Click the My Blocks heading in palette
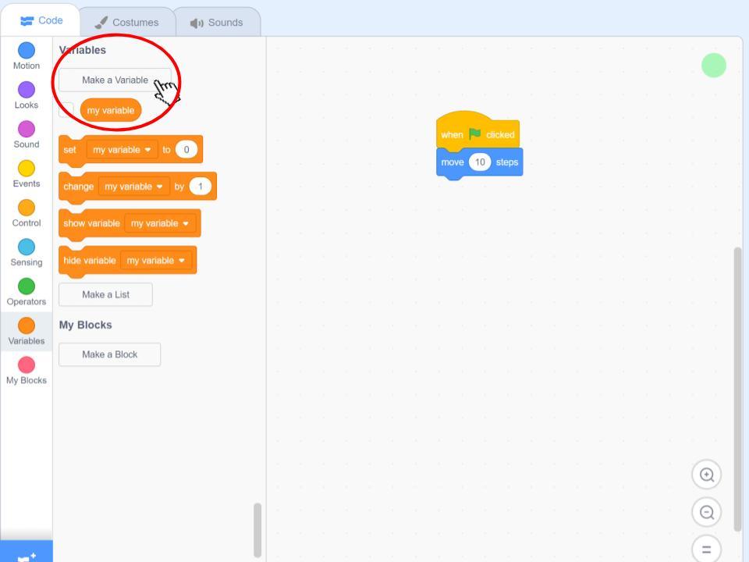The image size is (749, 562). coord(86,325)
